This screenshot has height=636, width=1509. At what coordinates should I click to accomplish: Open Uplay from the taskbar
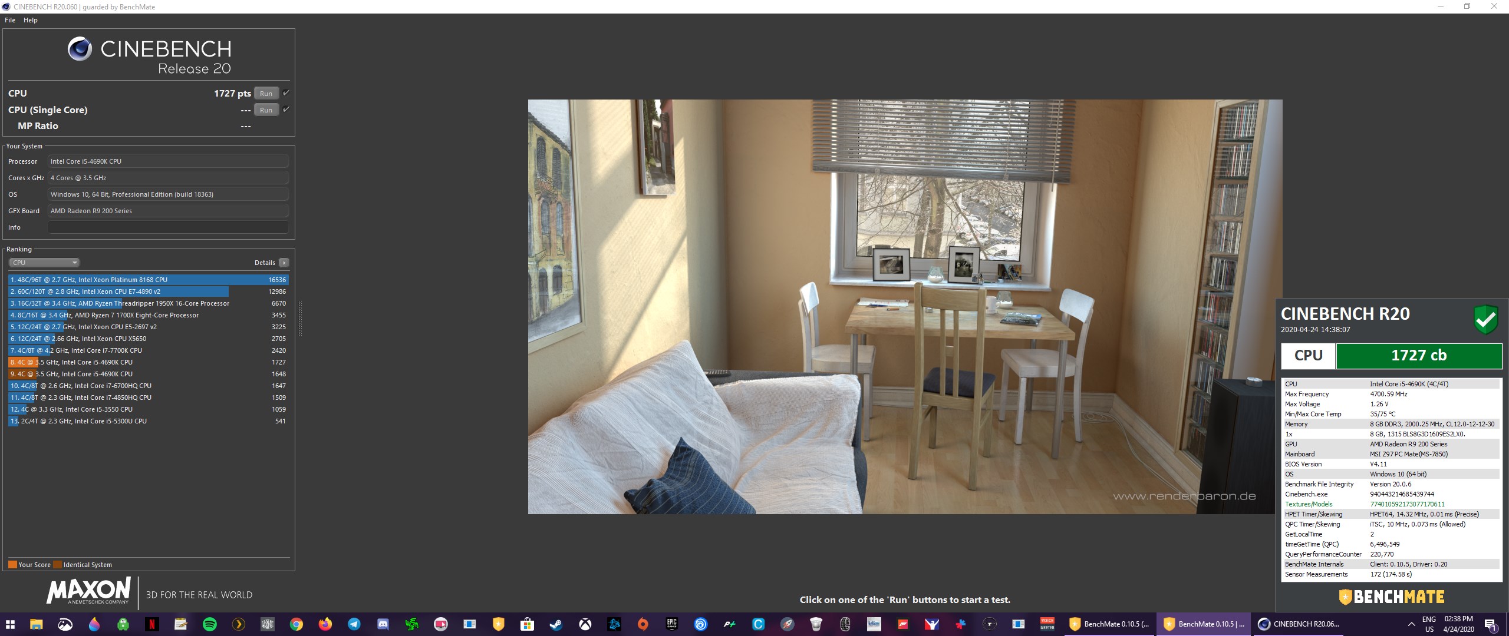pos(701,624)
